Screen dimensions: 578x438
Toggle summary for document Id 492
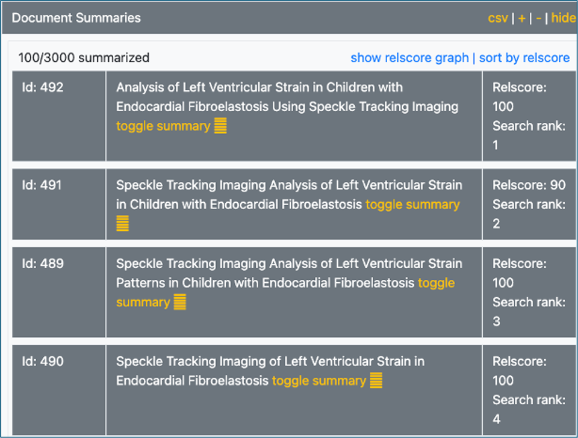point(163,126)
